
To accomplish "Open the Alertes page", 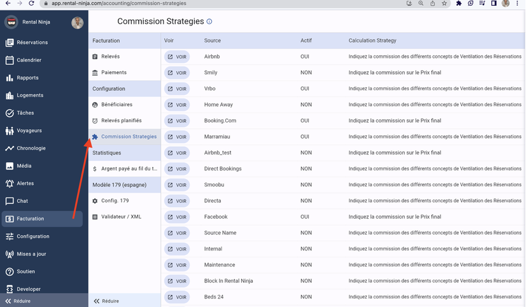I will click(42, 183).
